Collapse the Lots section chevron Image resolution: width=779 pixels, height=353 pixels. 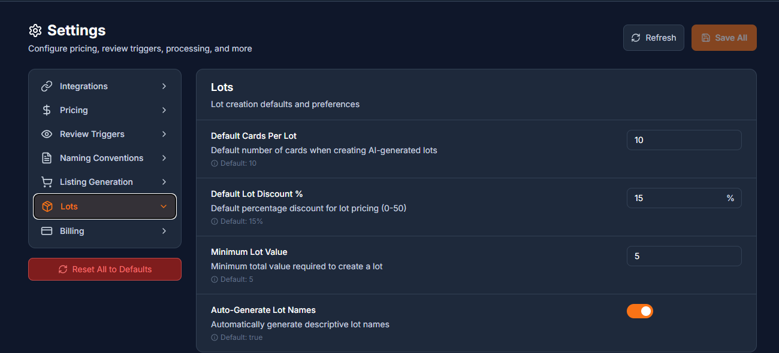pyautogui.click(x=164, y=206)
